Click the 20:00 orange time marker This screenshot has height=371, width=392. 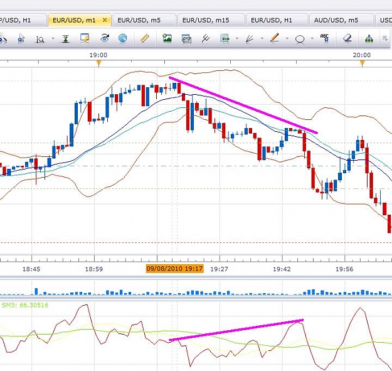[363, 63]
